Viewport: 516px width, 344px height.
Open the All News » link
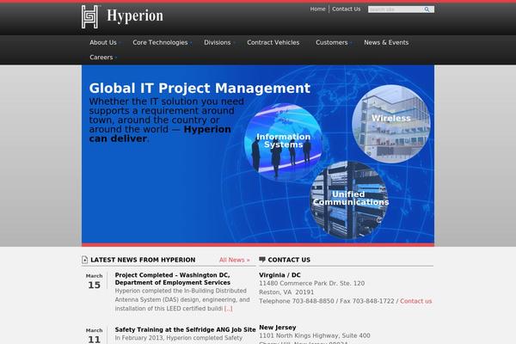[x=234, y=260]
